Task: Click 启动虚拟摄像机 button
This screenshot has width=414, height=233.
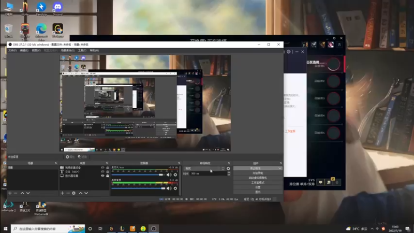Action: pos(258,178)
